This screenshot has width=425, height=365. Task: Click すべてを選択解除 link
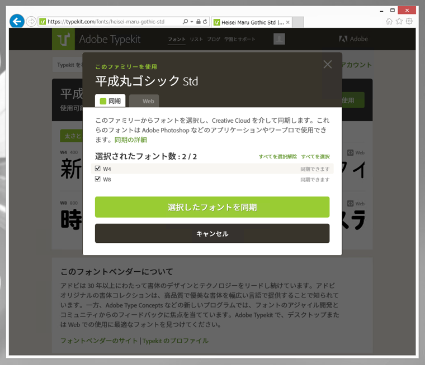278,156
